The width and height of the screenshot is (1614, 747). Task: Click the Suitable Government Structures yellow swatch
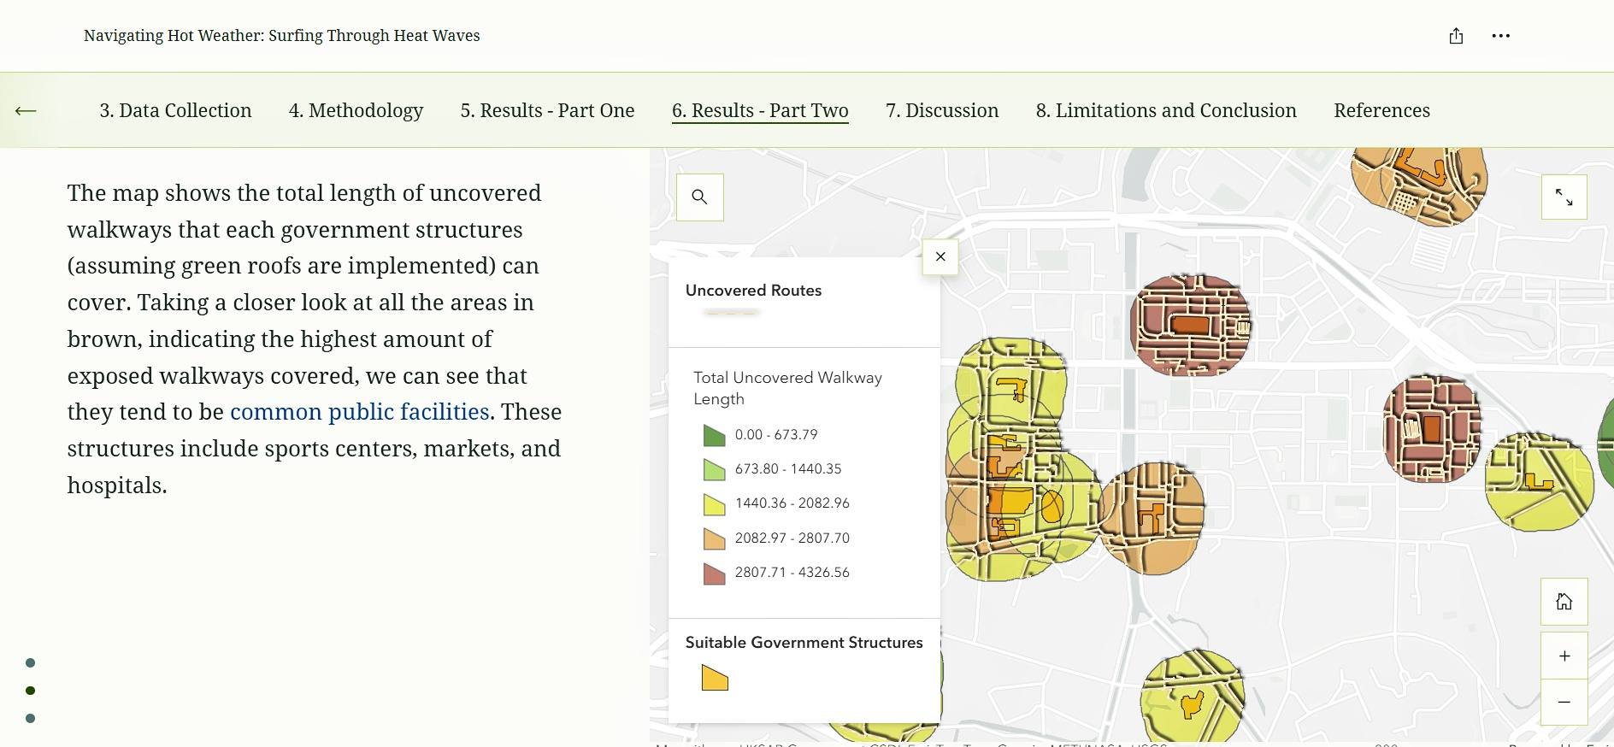pyautogui.click(x=715, y=678)
